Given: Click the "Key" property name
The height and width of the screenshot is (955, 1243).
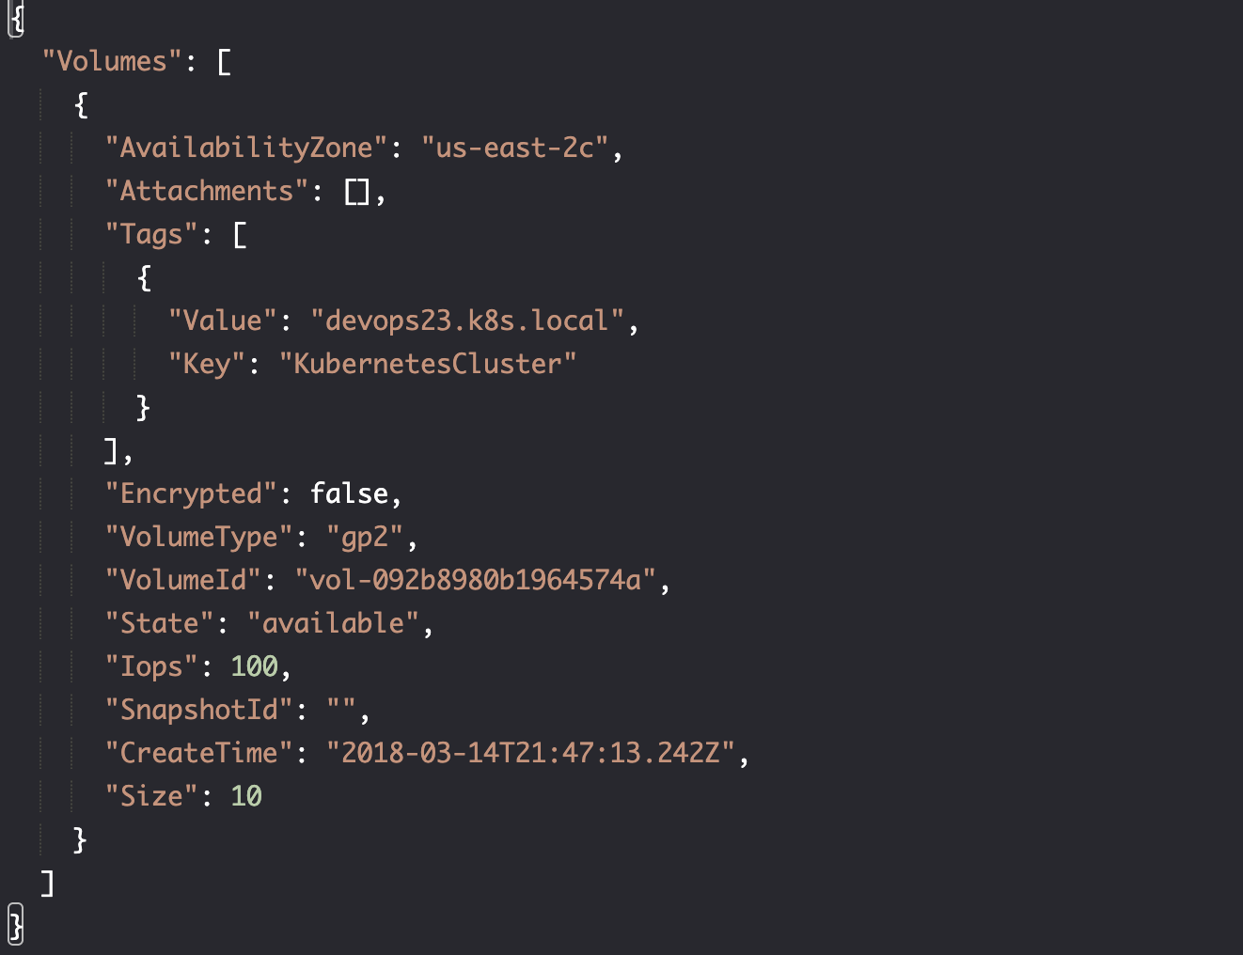Looking at the screenshot, I should 207,365.
